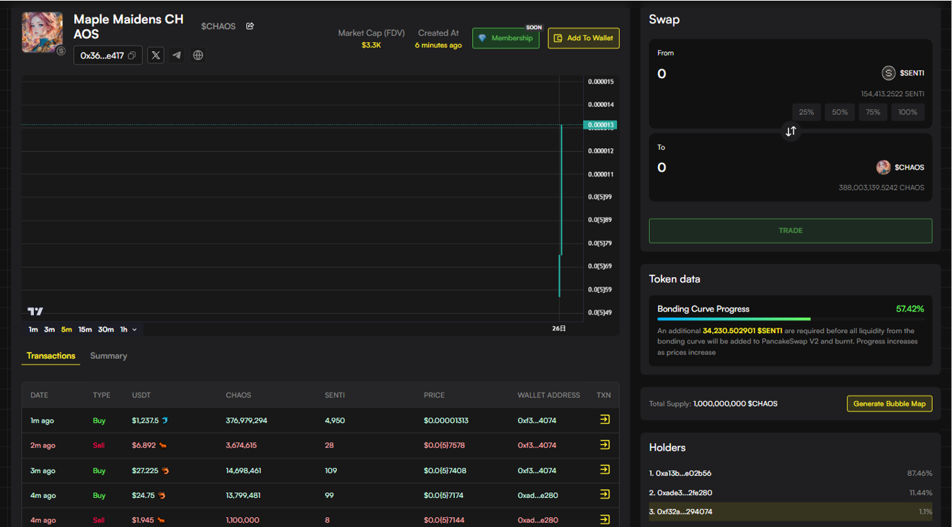Image resolution: width=952 pixels, height=527 pixels.
Task: Click the Maple Maidens token avatar image
Action: click(42, 33)
